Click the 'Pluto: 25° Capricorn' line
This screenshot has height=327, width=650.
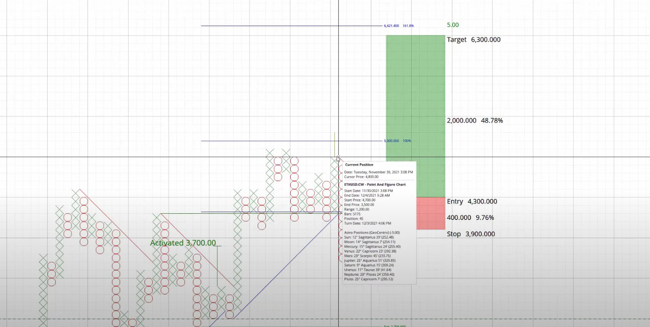coord(368,279)
